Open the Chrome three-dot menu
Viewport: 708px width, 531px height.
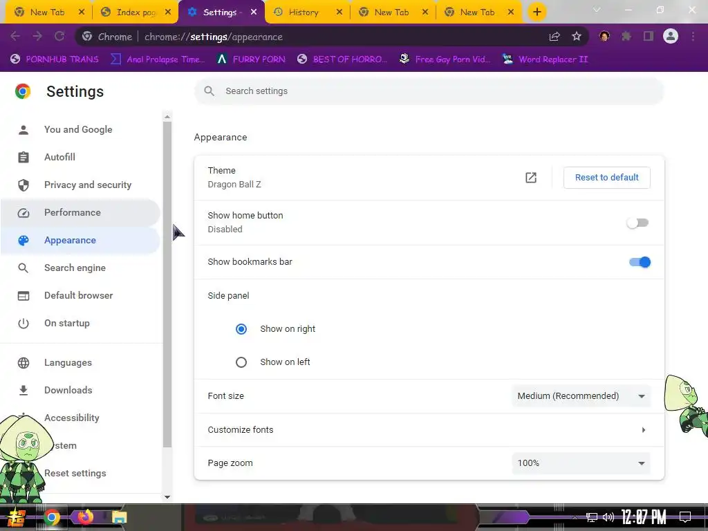pos(693,36)
